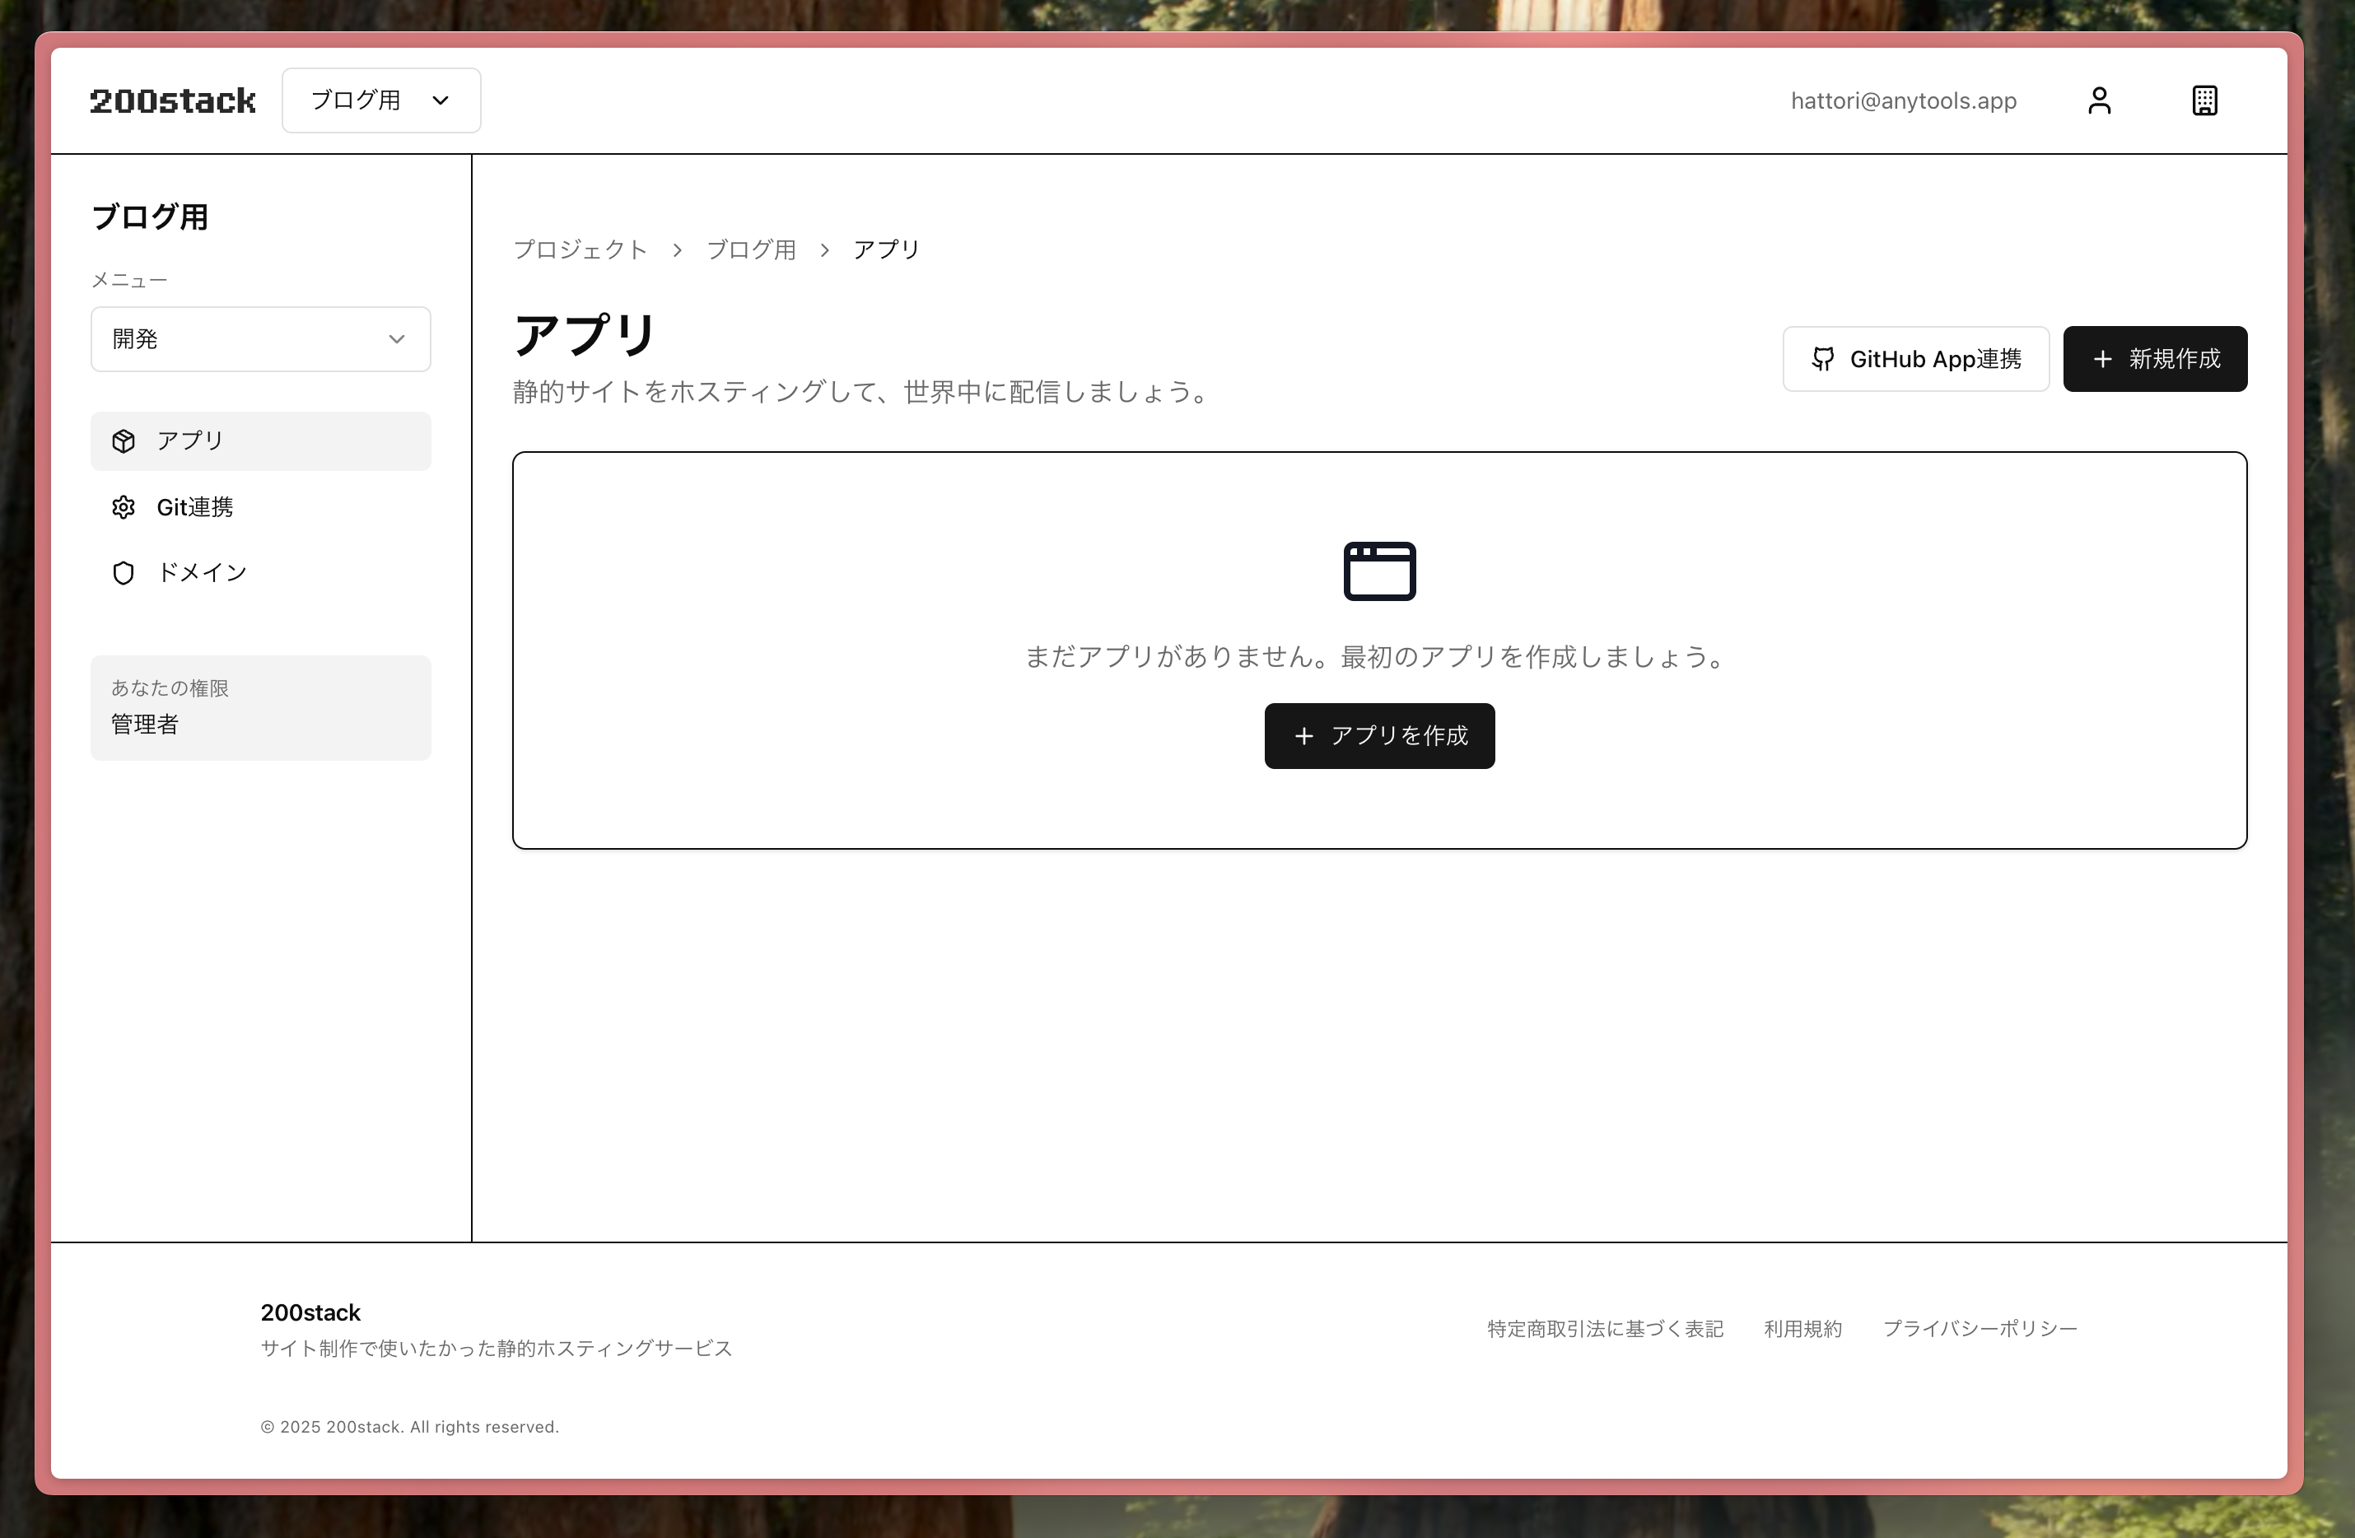Click the ブログ用 breadcrumb link
The width and height of the screenshot is (2355, 1538).
[x=751, y=249]
